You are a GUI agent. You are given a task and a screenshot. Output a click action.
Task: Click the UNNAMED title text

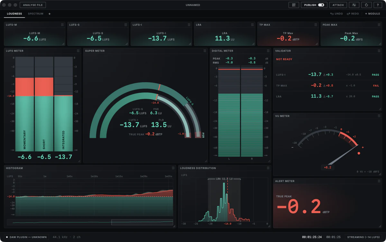[x=193, y=5]
